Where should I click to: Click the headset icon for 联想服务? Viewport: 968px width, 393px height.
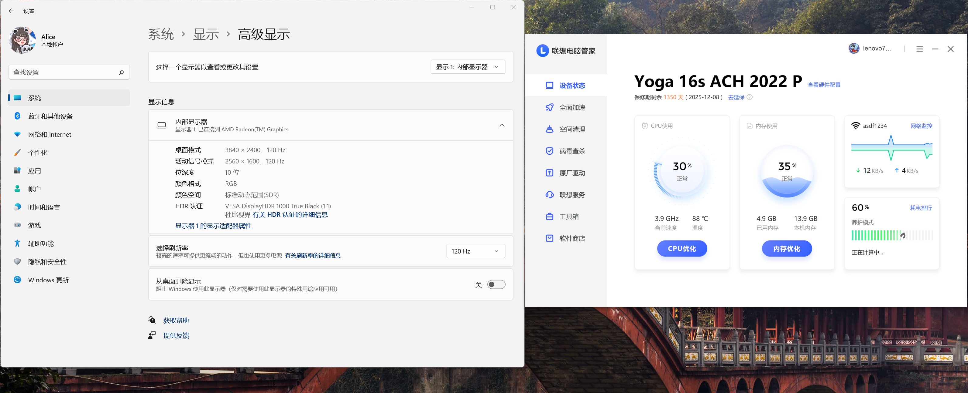point(549,195)
